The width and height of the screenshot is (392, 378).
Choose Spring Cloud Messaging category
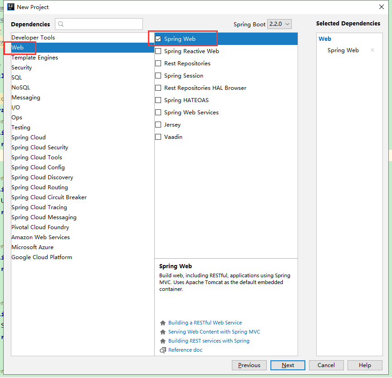83,217
